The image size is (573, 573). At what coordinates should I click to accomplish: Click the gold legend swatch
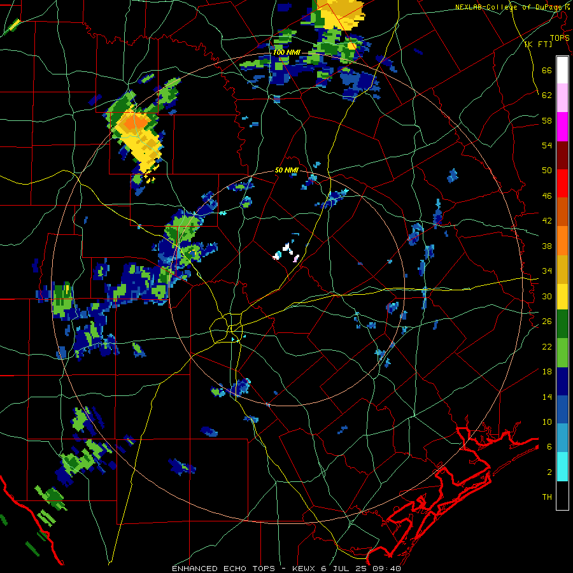(x=562, y=269)
